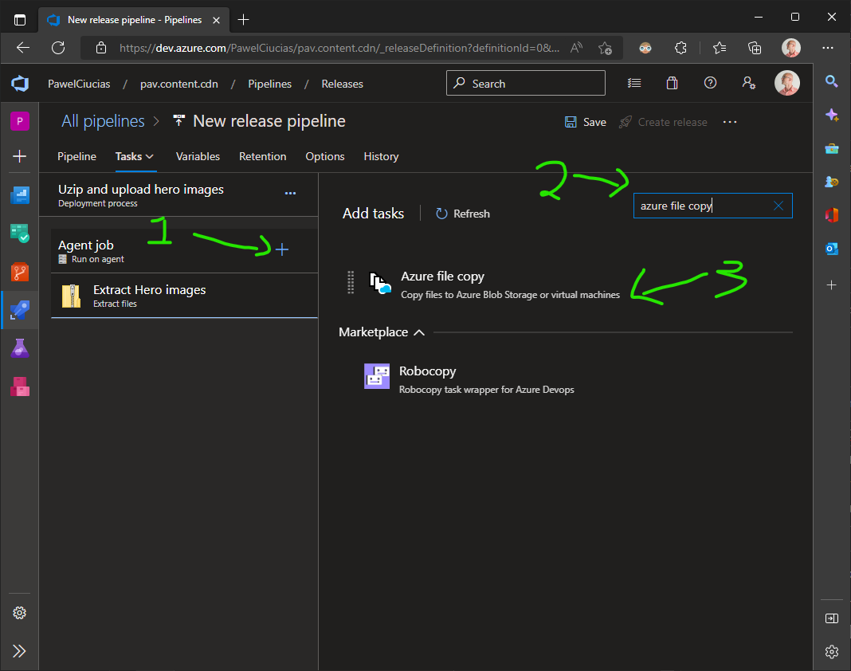
Task: Open Edge sidebar search icon
Action: click(831, 81)
